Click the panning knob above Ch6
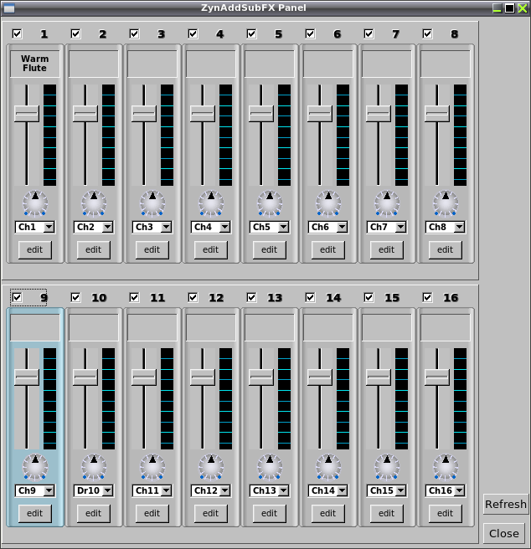This screenshot has width=531, height=549. [328, 203]
